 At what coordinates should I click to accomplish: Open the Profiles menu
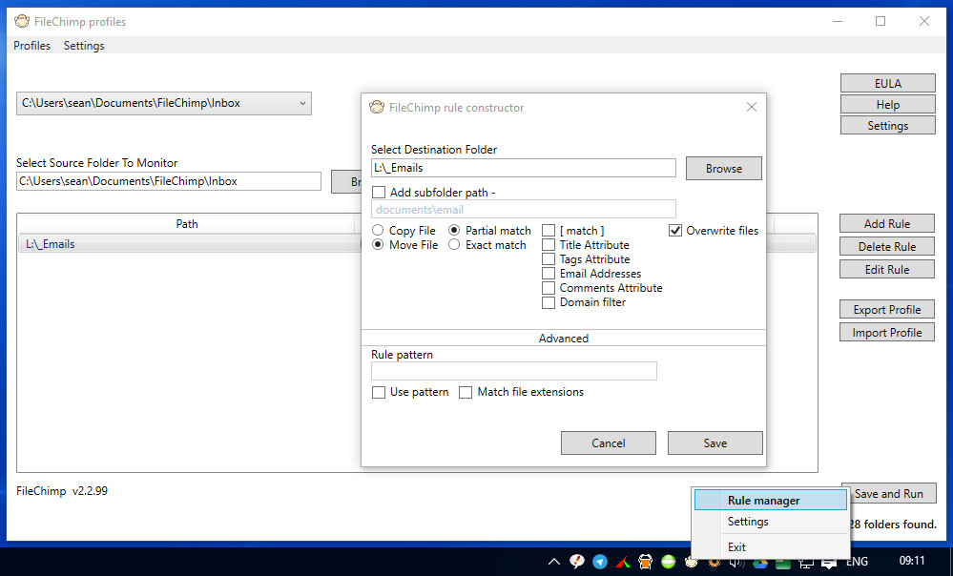click(x=32, y=46)
